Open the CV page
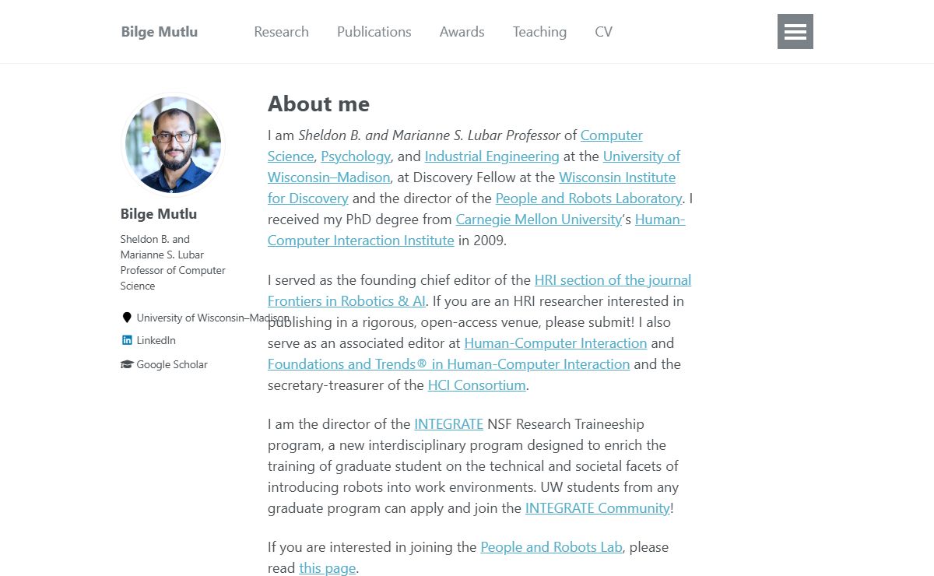This screenshot has width=934, height=576. [x=603, y=32]
